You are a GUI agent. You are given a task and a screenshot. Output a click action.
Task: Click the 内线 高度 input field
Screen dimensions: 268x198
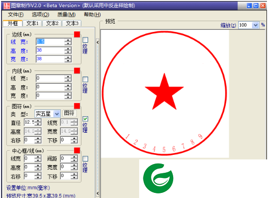tap(51, 87)
